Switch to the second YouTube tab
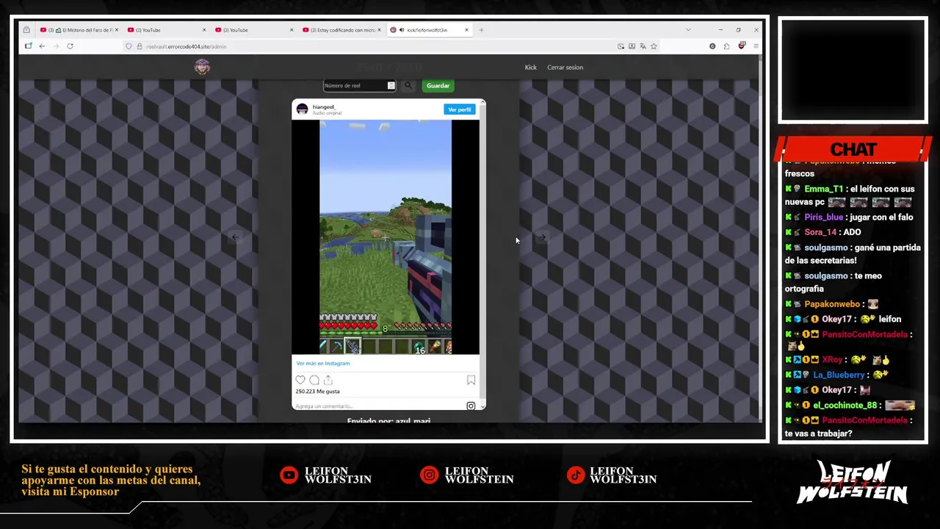Viewport: 940px width, 529px height. [166, 30]
